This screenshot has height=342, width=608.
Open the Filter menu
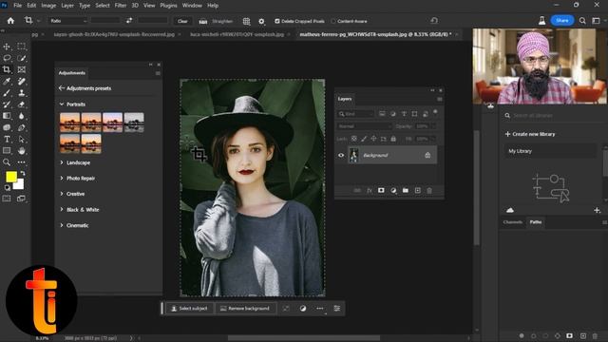(x=121, y=6)
